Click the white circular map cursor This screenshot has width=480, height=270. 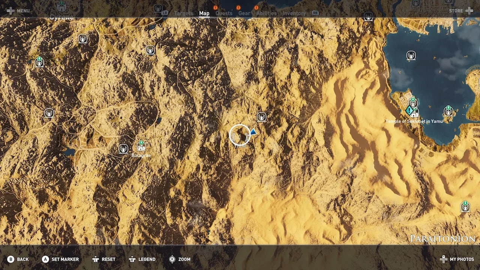(240, 135)
